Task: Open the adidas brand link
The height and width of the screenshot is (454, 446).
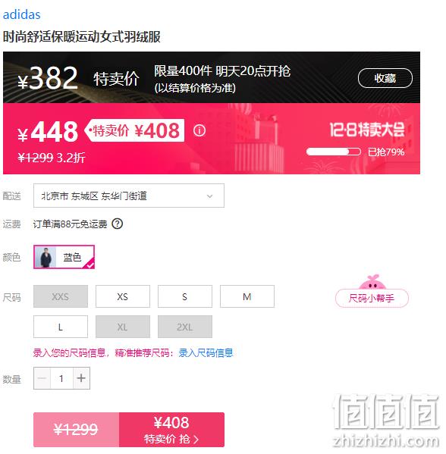Action: coord(22,14)
